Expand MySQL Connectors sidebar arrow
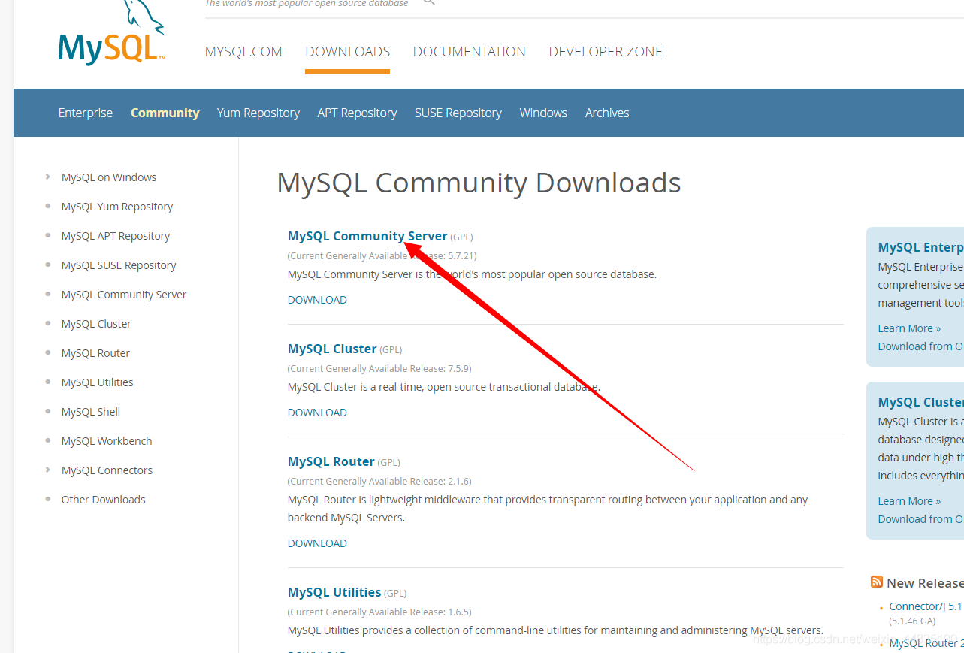The image size is (964, 653). click(x=48, y=470)
